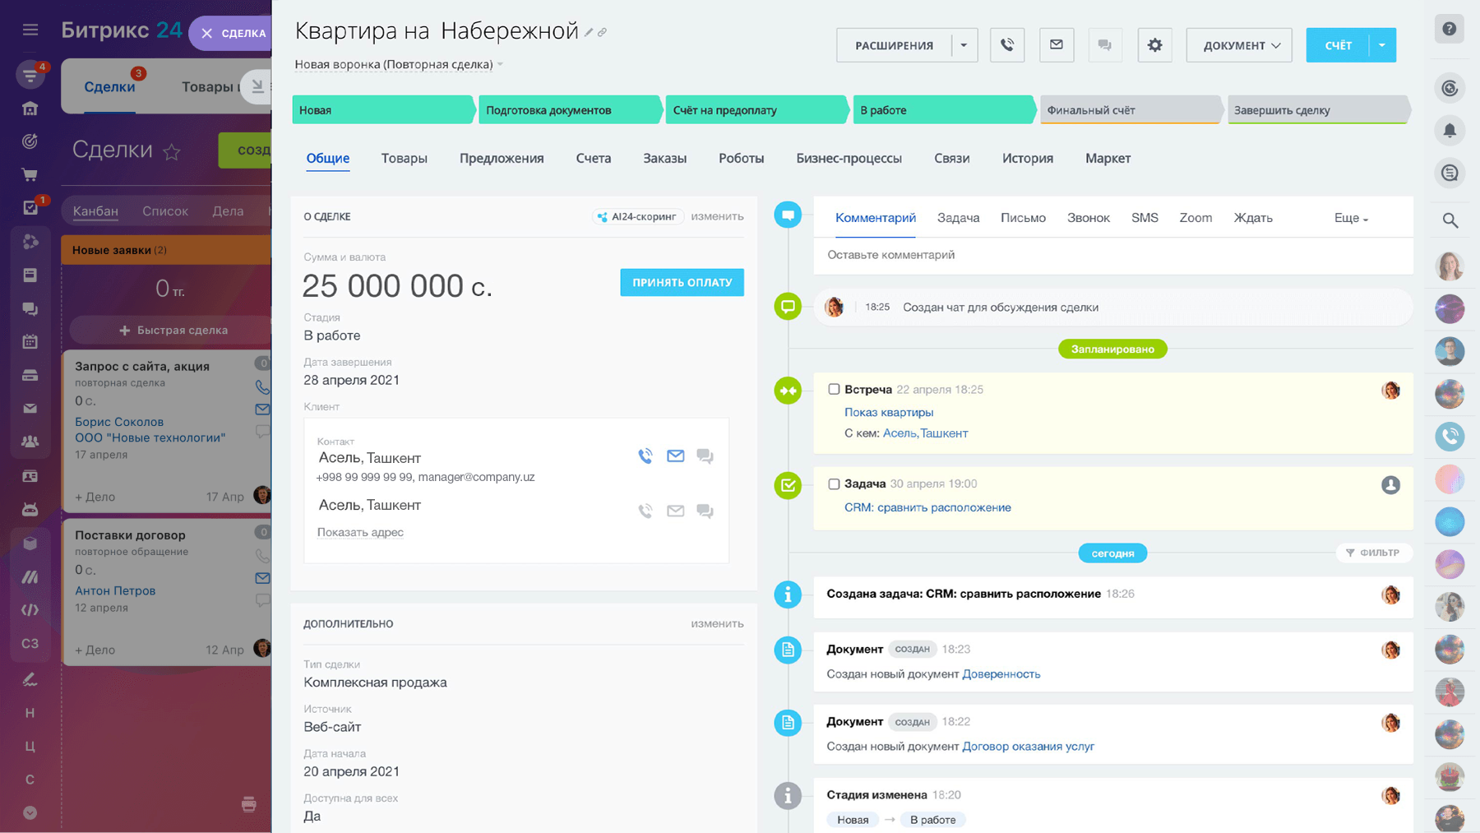Click the comment input field
Screen dimensions: 1480x833
click(x=987, y=255)
